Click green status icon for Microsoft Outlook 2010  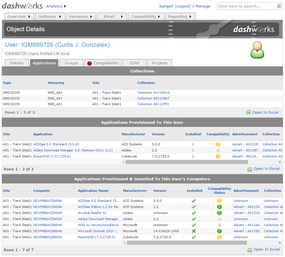coord(219,231)
